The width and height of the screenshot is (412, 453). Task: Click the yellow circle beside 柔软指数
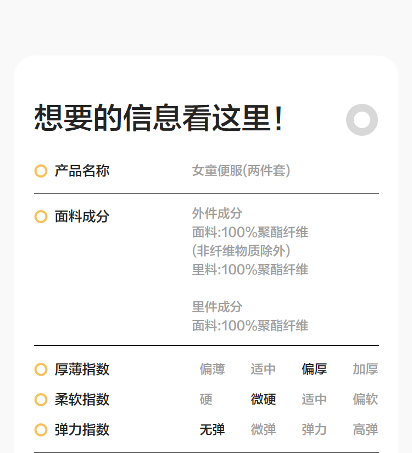point(41,400)
